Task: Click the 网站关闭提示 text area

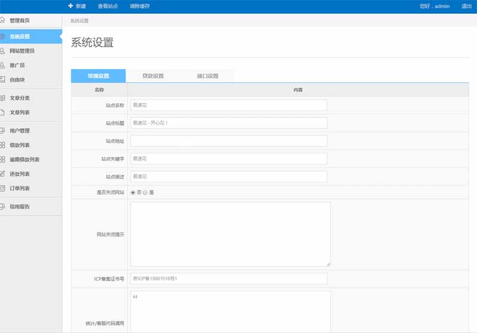Action: tap(230, 234)
